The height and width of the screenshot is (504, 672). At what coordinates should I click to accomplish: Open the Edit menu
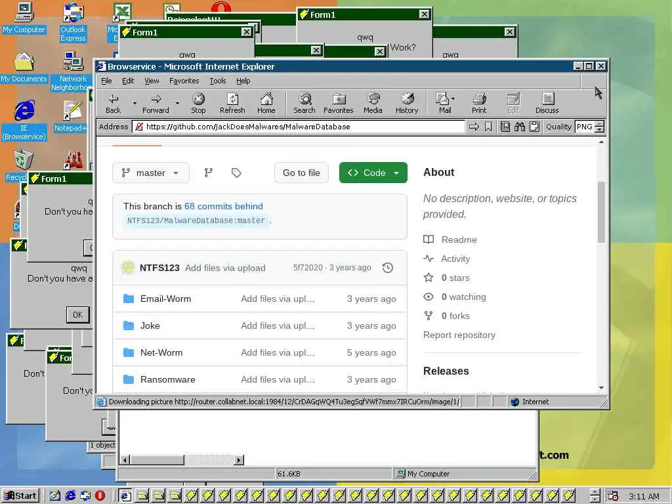128,81
